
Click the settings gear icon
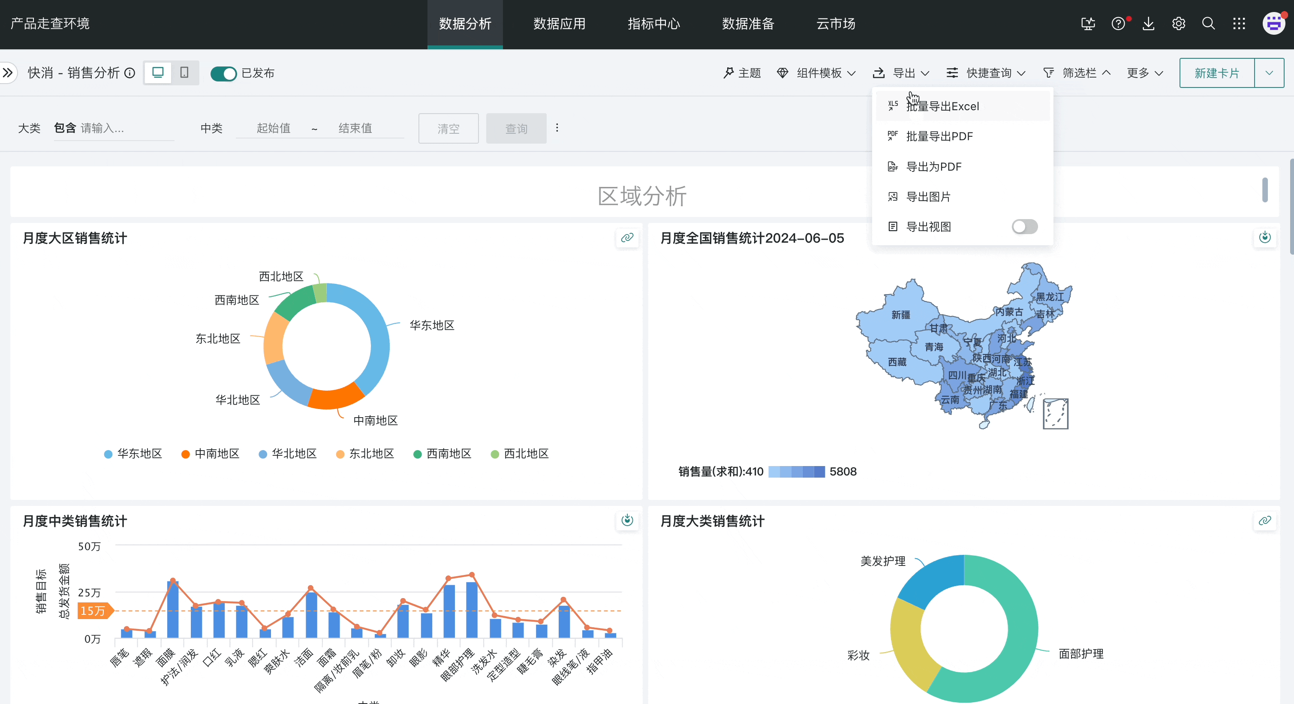click(1179, 24)
